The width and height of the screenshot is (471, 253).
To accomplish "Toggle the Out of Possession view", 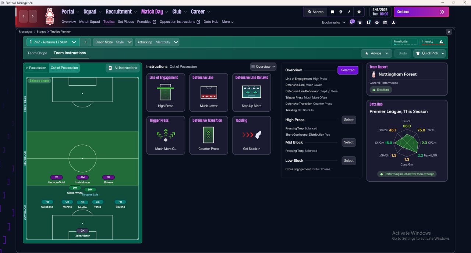I will point(64,68).
